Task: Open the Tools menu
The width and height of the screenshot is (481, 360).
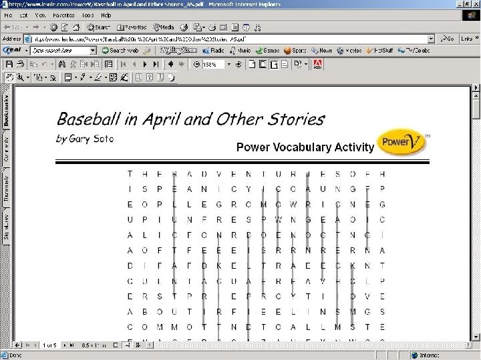Action: point(88,15)
